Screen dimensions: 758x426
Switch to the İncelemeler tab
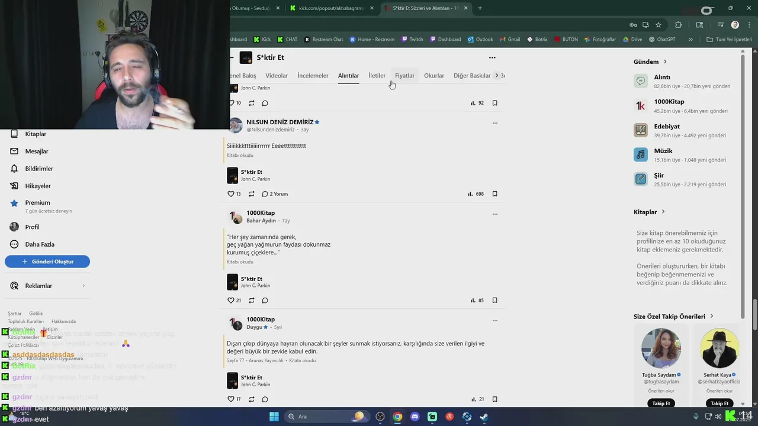[x=313, y=76]
